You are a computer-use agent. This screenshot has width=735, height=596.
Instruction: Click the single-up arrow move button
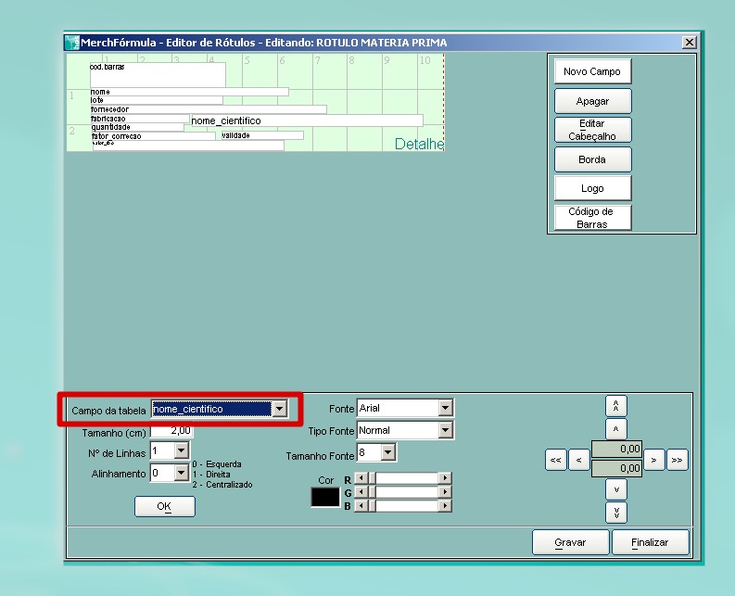coord(616,429)
